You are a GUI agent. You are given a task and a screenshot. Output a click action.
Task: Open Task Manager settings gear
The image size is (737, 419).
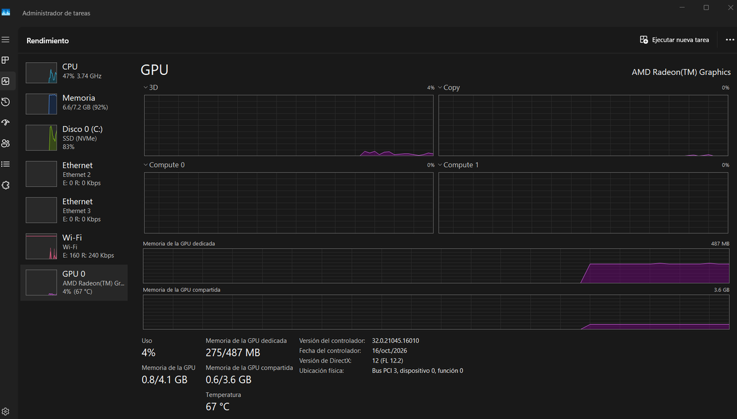6,411
